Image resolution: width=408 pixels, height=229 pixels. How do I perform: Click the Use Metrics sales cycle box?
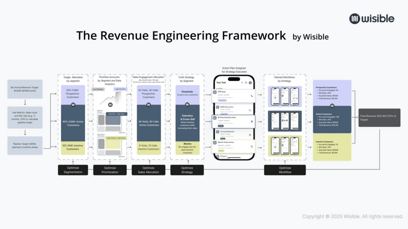pos(25,117)
